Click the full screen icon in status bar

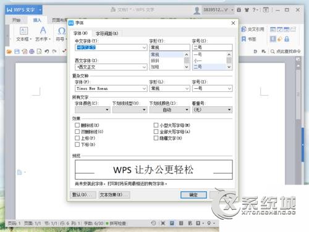(x=163, y=223)
